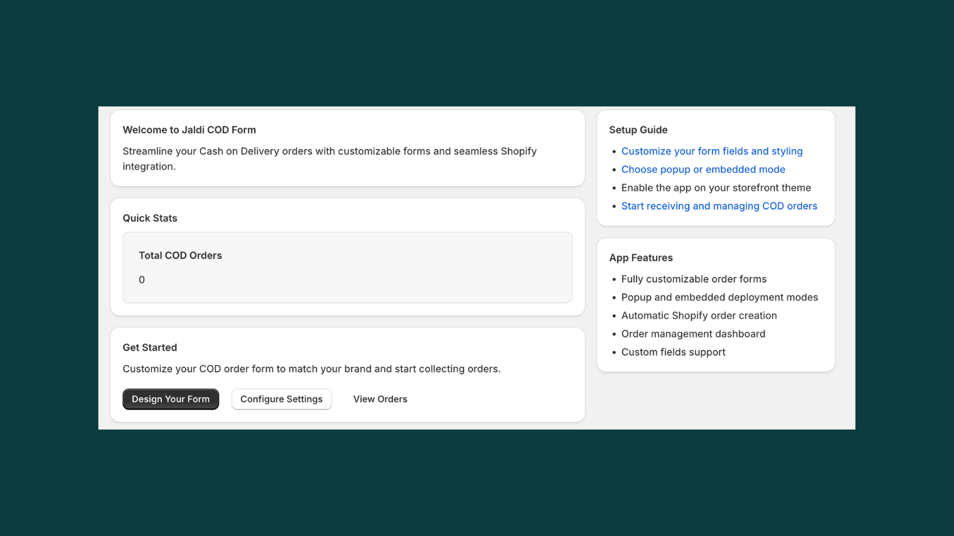
Task: Click the App Features heading
Action: [640, 257]
